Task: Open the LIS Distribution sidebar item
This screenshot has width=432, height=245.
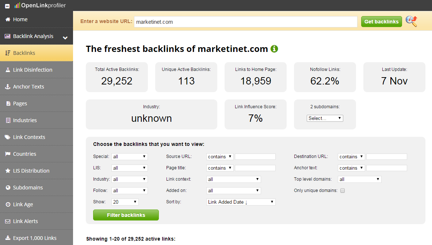Action: point(37,171)
